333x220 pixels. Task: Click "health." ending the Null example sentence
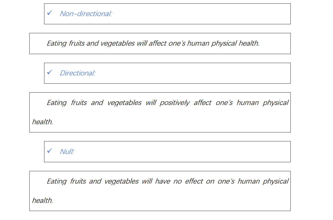pos(43,200)
